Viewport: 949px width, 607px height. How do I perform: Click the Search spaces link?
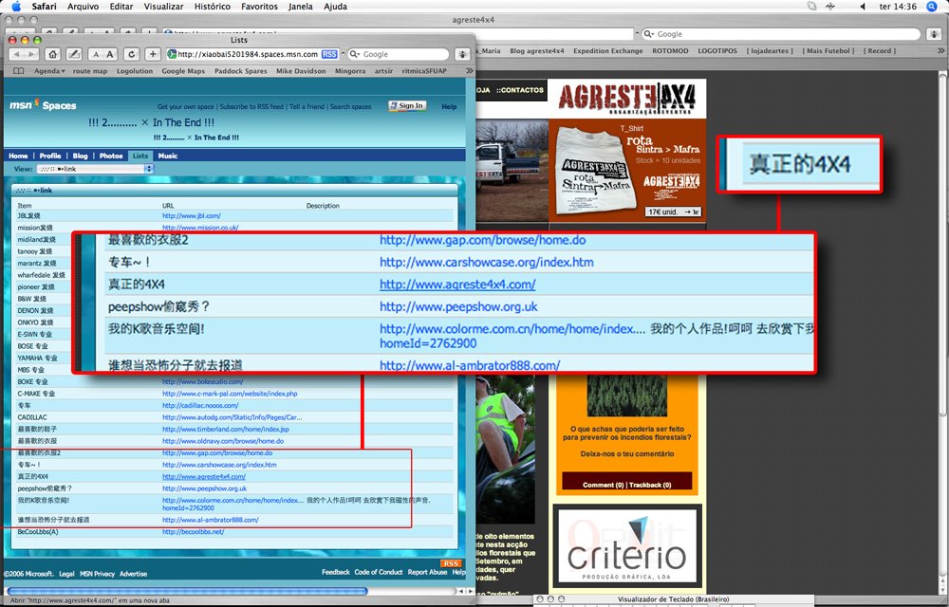[x=350, y=106]
